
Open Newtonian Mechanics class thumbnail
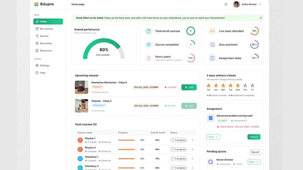[82, 87]
